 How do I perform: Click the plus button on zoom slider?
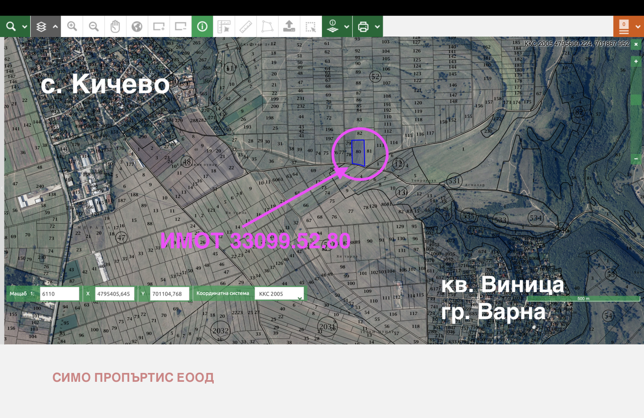click(x=636, y=62)
